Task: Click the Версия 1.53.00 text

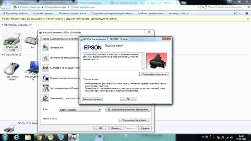Action: point(50,119)
